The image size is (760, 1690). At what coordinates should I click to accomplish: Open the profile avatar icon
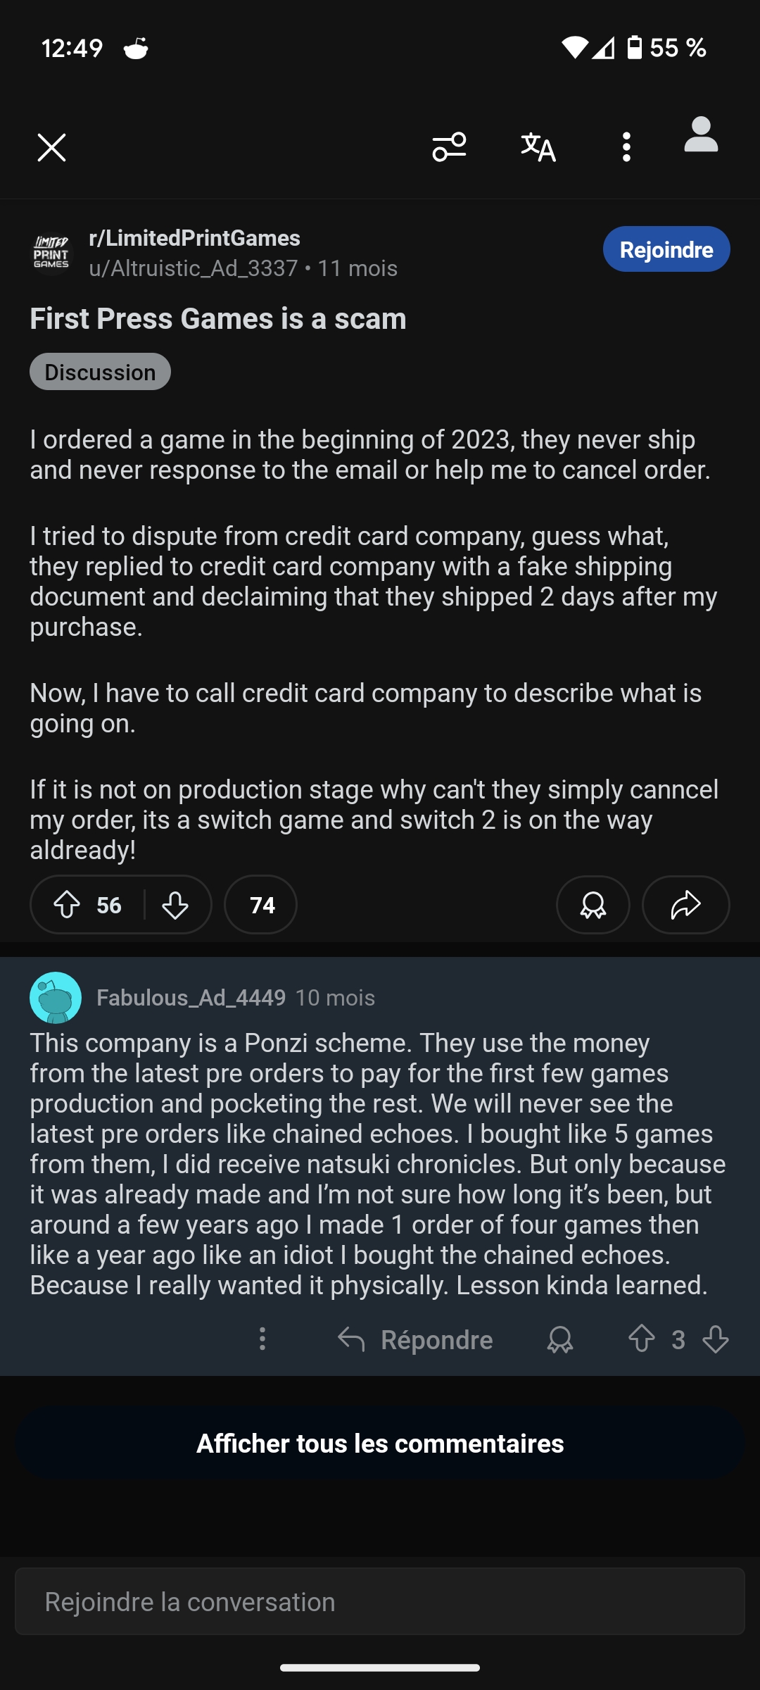click(701, 135)
